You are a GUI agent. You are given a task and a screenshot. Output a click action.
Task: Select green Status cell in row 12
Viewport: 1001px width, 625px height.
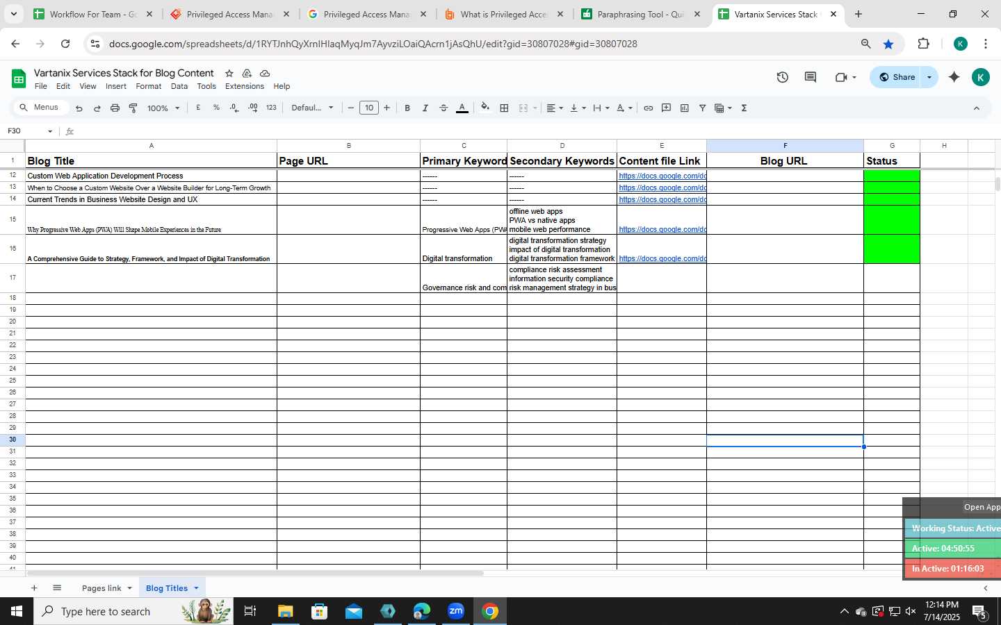click(x=892, y=176)
